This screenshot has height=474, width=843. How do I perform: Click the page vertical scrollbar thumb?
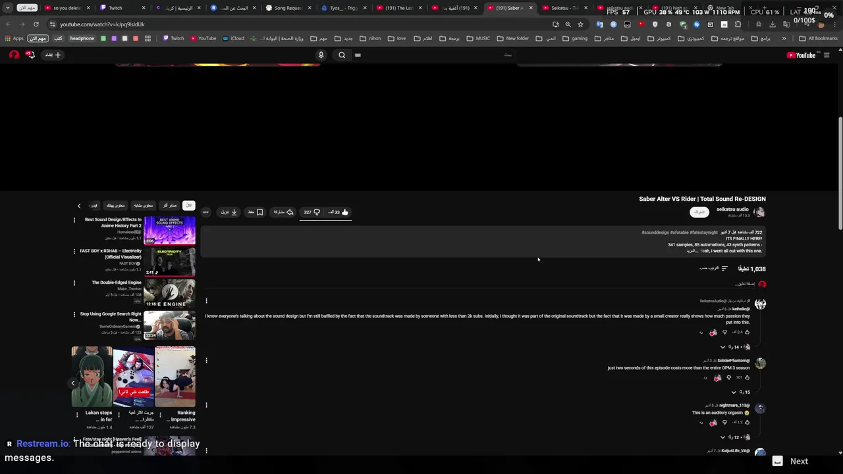(840, 174)
